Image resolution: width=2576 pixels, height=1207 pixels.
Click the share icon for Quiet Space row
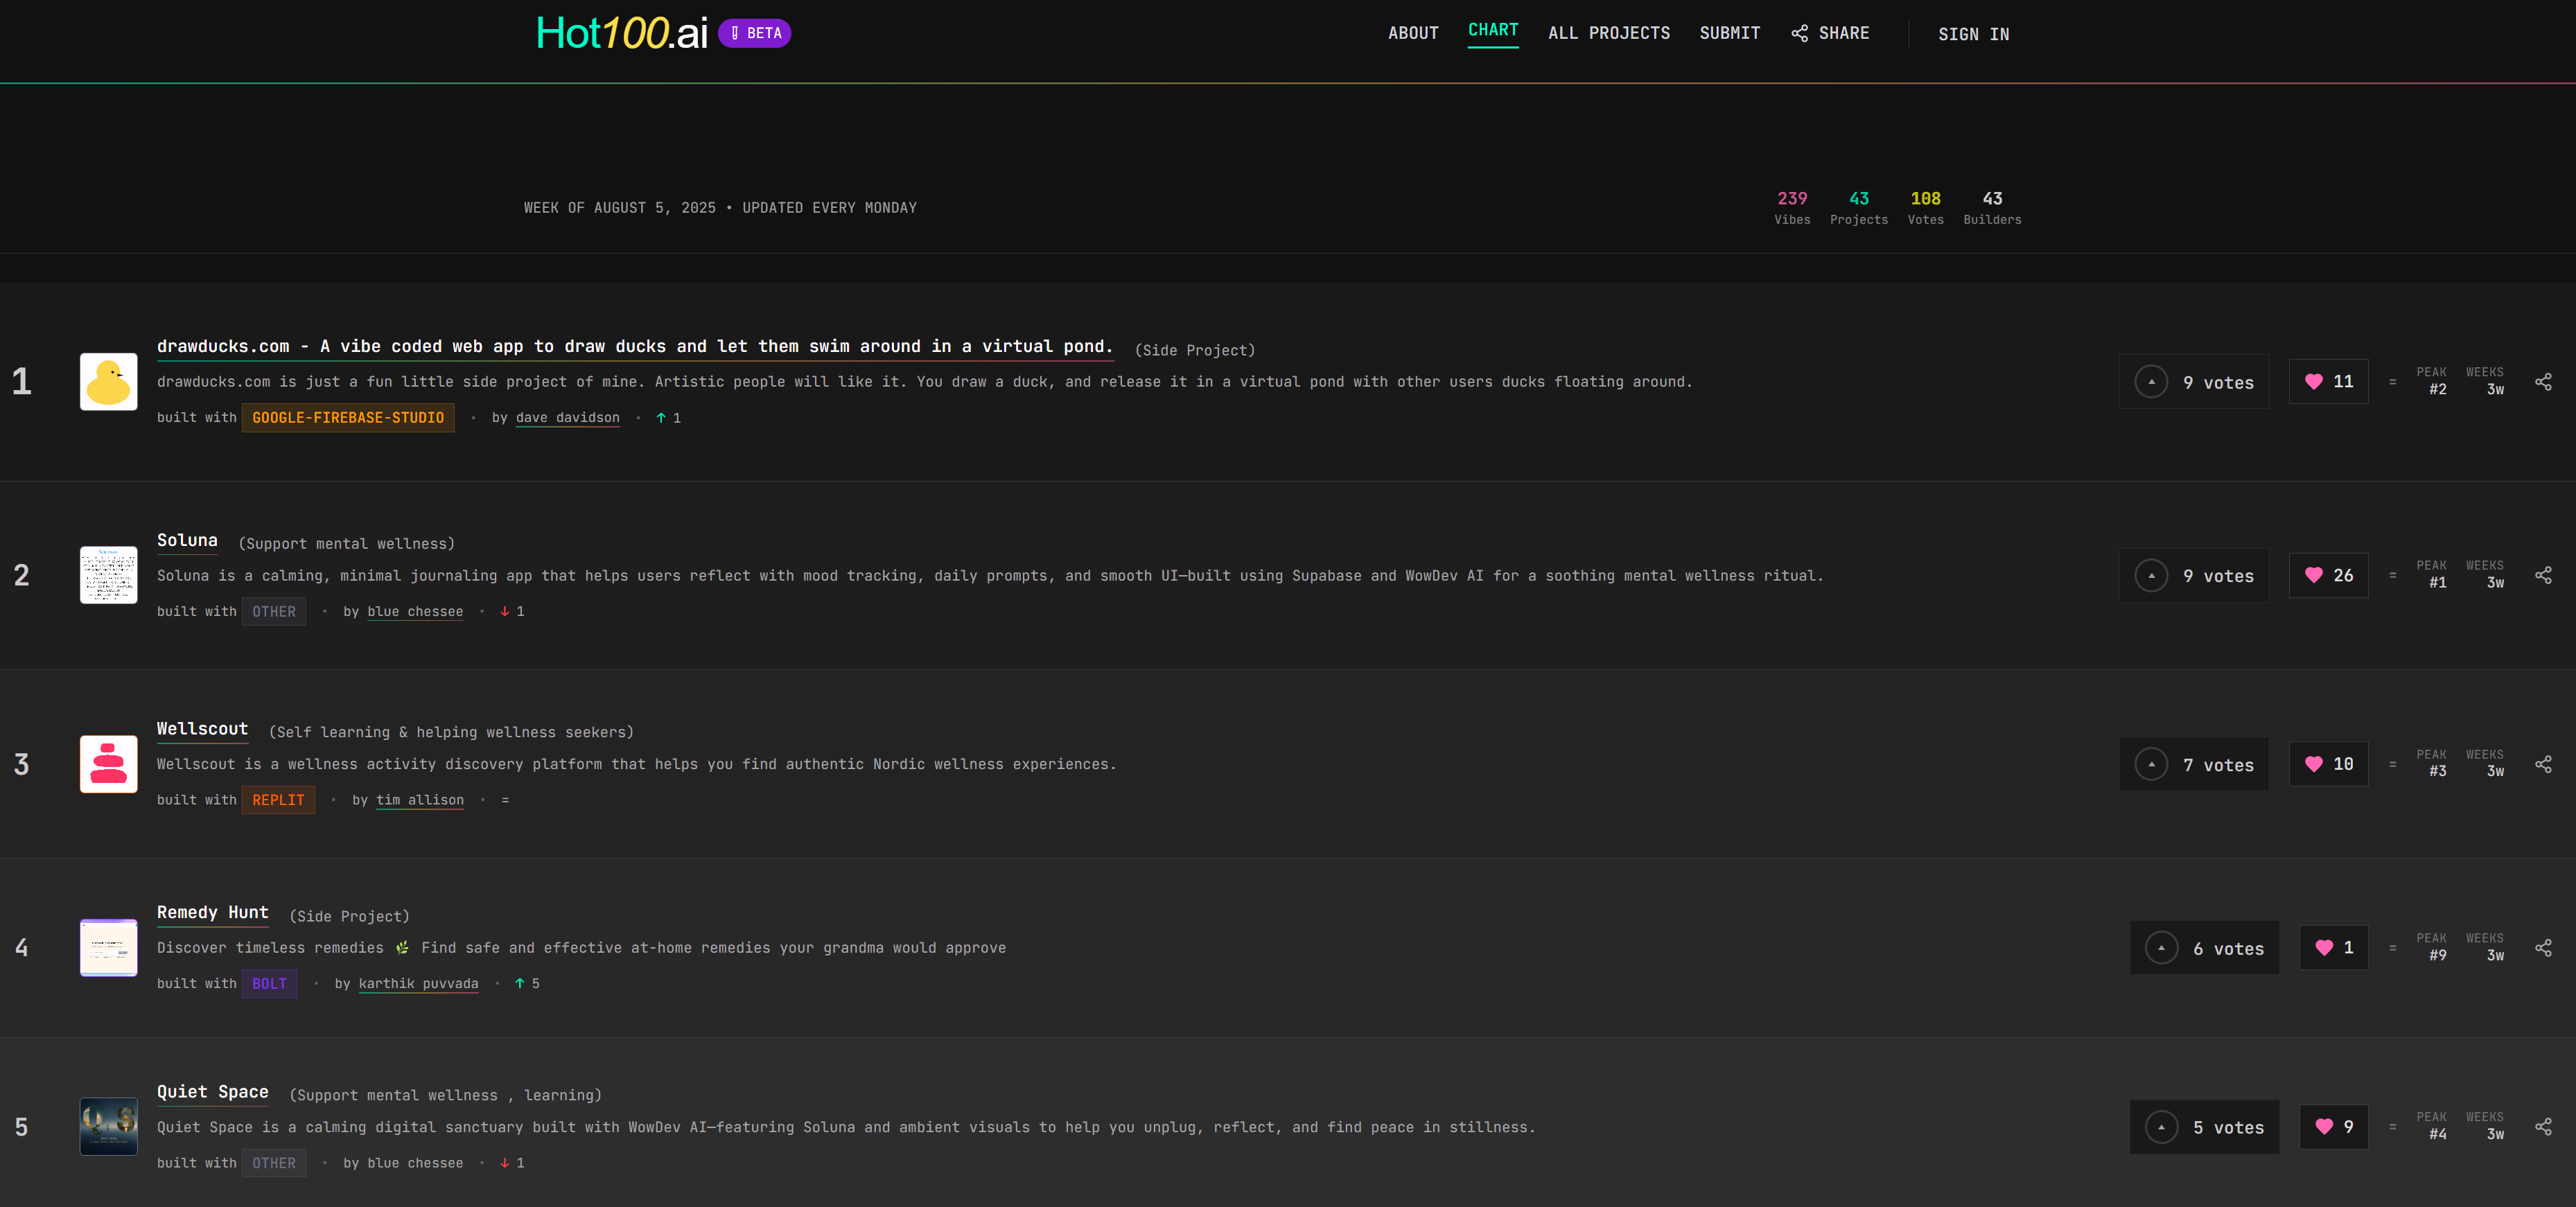pyautogui.click(x=2543, y=1127)
